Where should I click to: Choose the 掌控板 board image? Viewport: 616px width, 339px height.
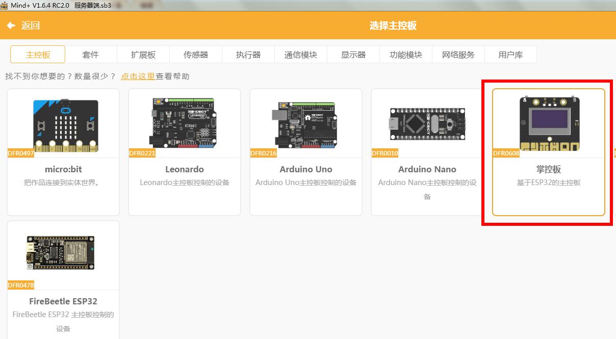[x=549, y=123]
